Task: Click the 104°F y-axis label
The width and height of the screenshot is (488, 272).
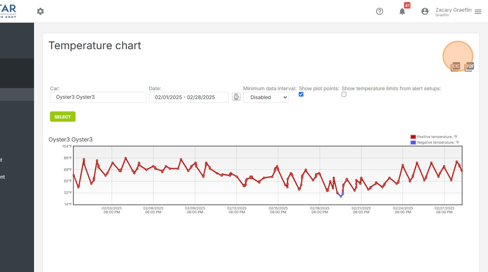Action: 67,146
